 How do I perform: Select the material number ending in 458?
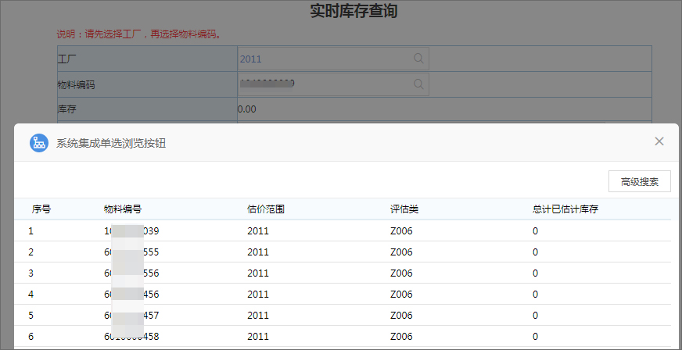click(x=131, y=337)
